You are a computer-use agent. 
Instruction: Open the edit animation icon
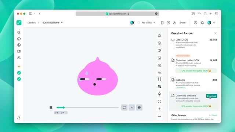tap(169, 23)
